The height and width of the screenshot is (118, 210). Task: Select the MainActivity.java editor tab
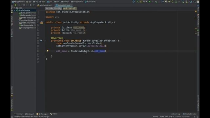click(x=64, y=5)
